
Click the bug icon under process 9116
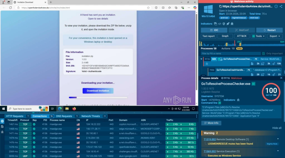pyautogui.click(x=207, y=64)
